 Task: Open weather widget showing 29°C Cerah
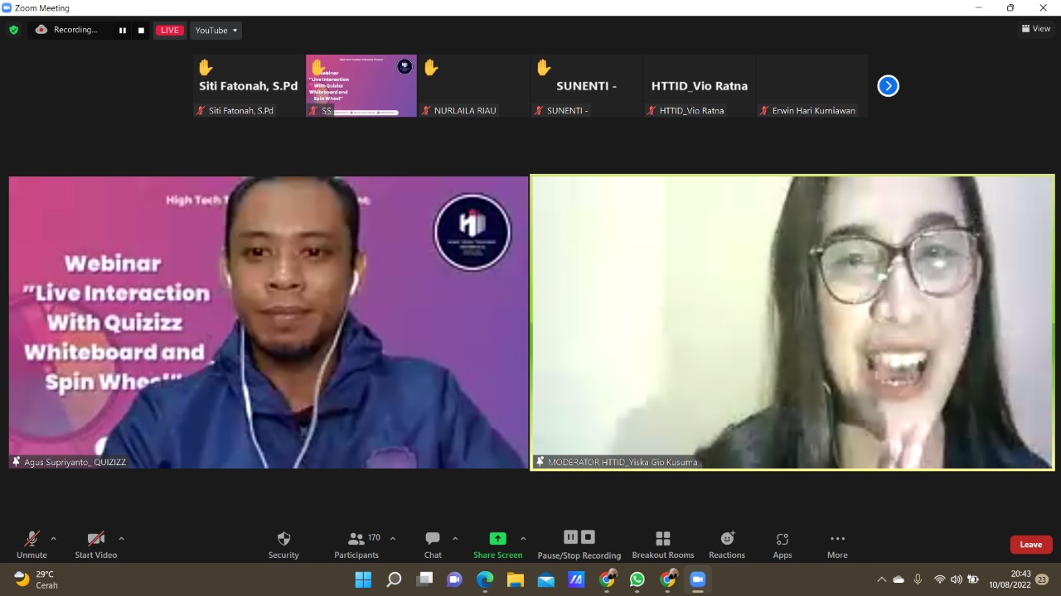pyautogui.click(x=36, y=579)
